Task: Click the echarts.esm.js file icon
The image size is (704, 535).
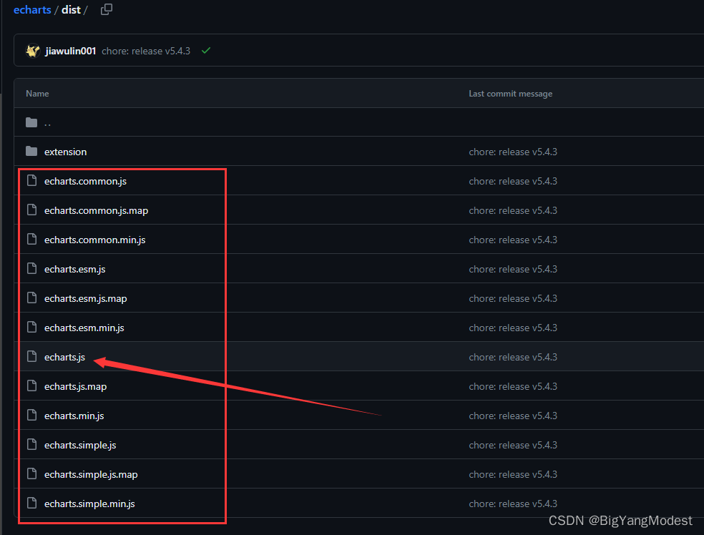Action: pos(31,268)
